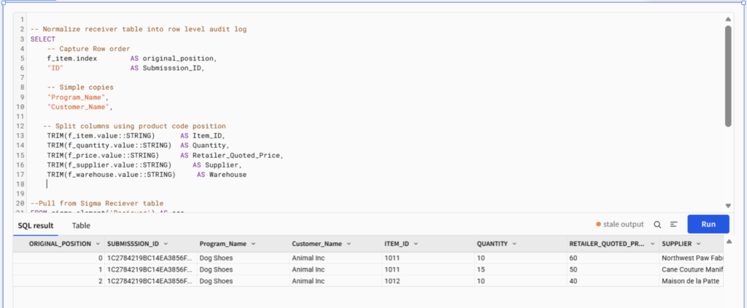Image resolution: width=747 pixels, height=308 pixels.
Task: Open SUPPLIER column dropdown chevron
Action: point(698,244)
